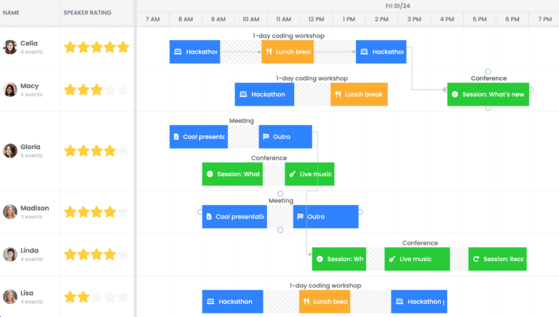The height and width of the screenshot is (317, 559).
Task: Click bottom terminal of Macy's Session: What's new
Action: coord(488,108)
